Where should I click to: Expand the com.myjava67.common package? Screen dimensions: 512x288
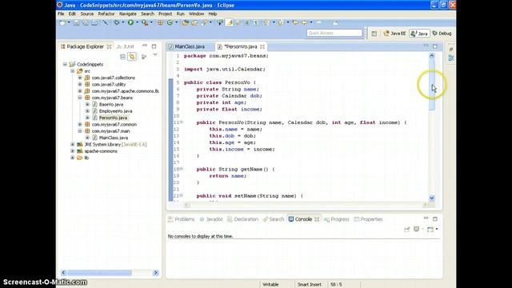80,125
